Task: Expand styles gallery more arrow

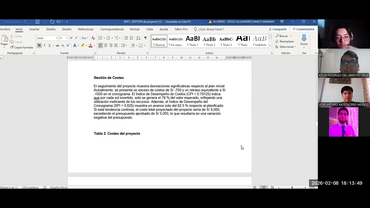Action: click(270, 46)
